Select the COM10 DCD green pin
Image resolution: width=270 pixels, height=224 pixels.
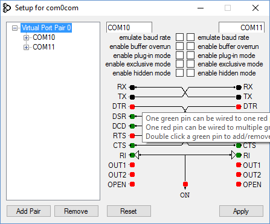tap(132, 126)
